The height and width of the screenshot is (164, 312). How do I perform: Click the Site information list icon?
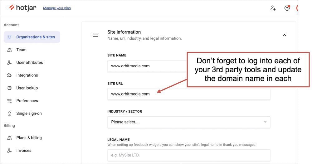tap(95, 35)
